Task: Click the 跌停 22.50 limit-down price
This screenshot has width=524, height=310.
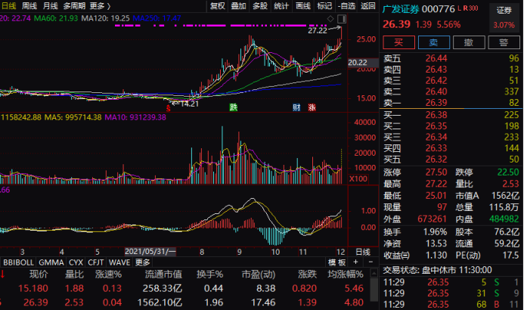Action: (x=508, y=172)
